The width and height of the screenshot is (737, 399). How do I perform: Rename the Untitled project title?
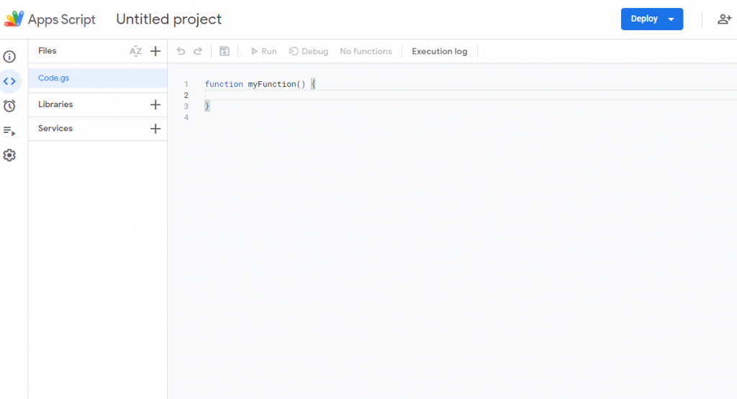pos(169,19)
